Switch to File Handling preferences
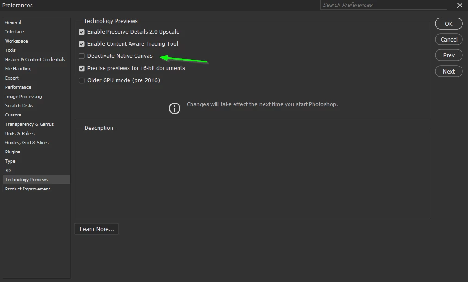468x282 pixels. [x=37, y=68]
